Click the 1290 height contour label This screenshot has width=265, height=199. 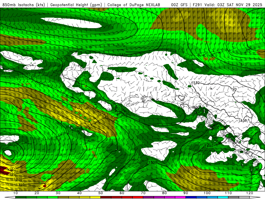coord(12,174)
